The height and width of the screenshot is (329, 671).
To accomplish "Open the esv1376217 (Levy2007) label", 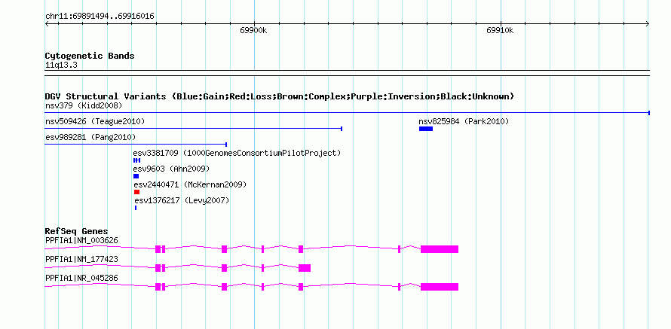I will [182, 200].
